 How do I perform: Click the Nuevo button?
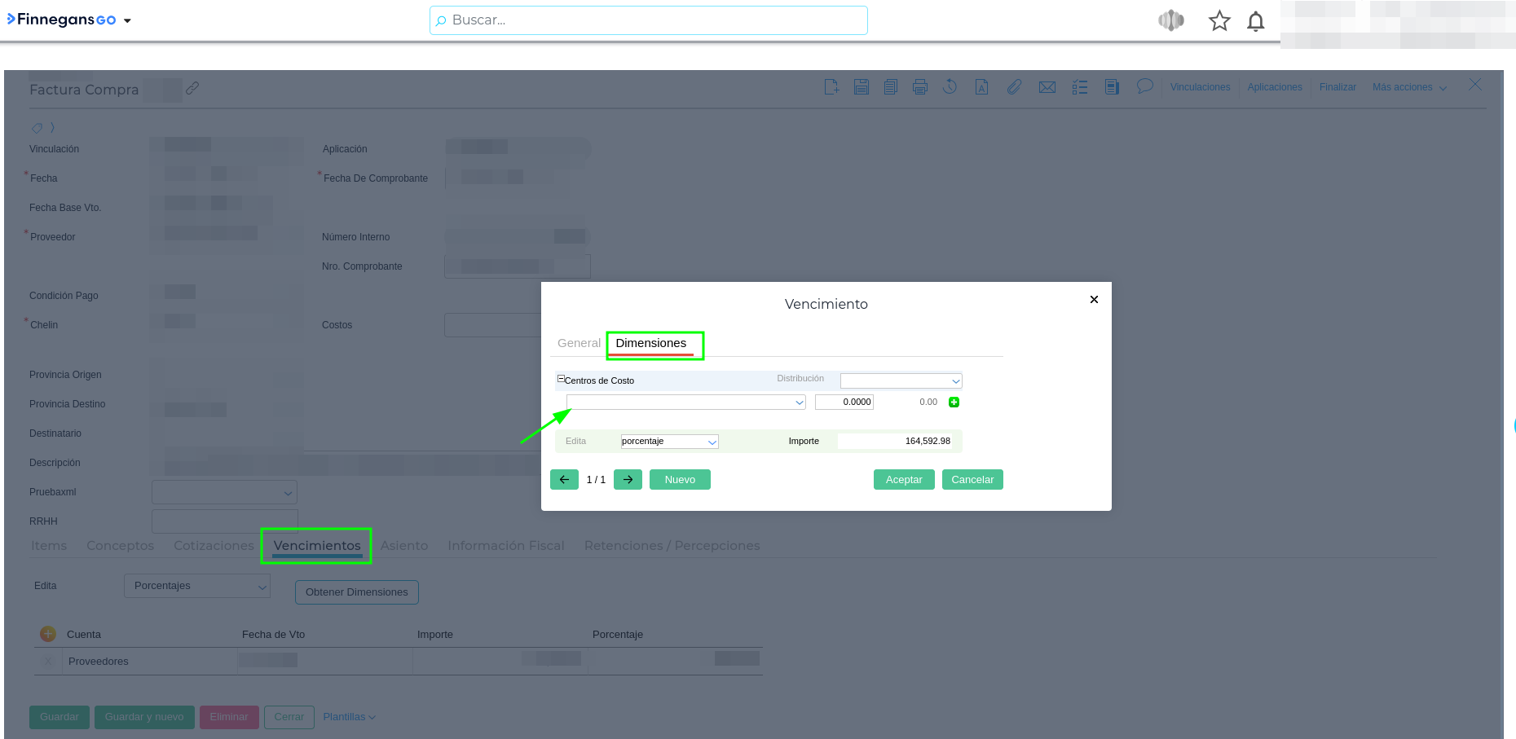[x=680, y=480]
